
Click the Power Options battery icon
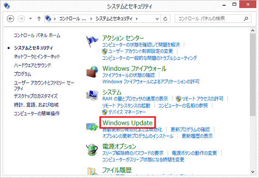coord(92,150)
